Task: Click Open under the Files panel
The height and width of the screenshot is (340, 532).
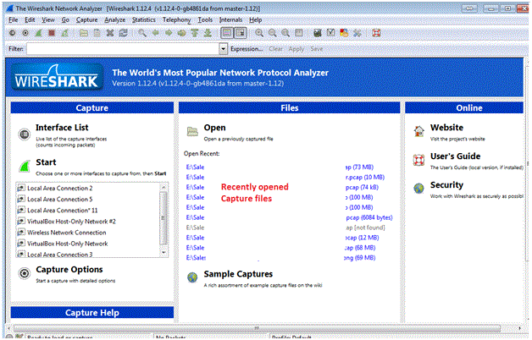Action: [214, 128]
